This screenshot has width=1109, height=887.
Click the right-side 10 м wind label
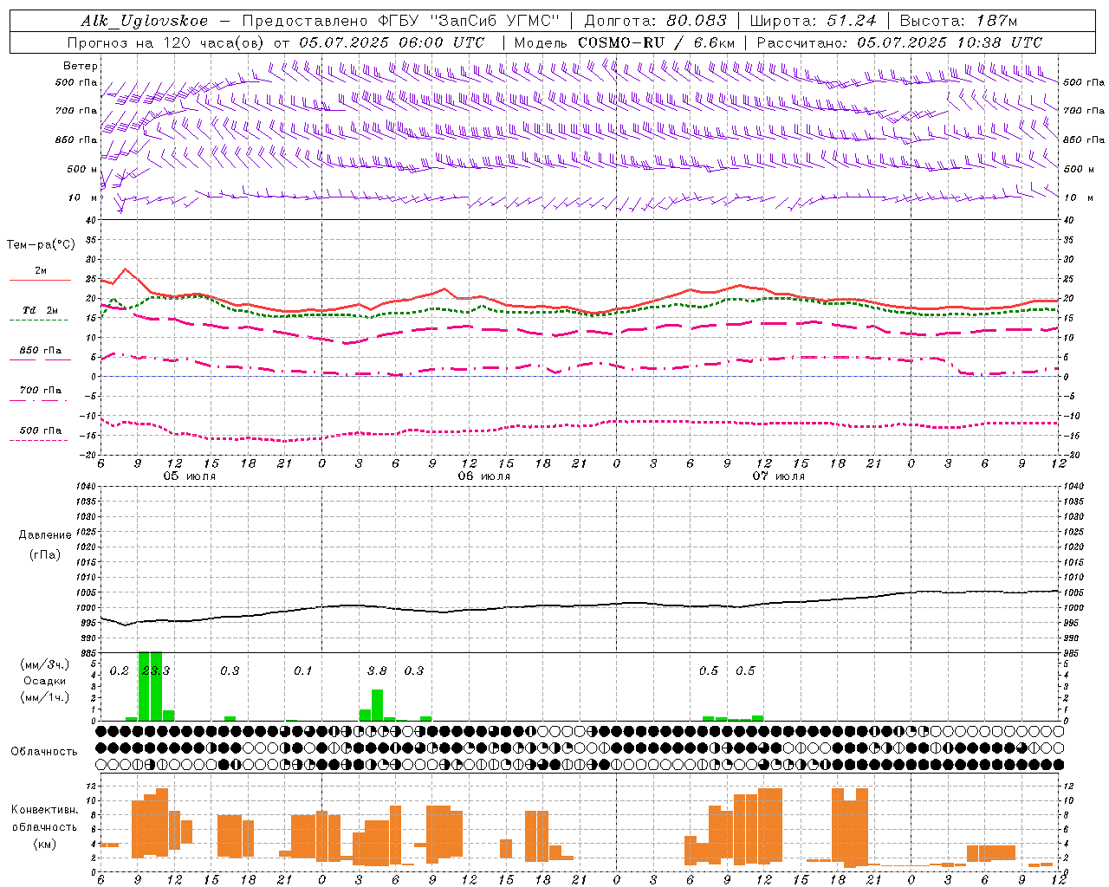pos(1078,197)
